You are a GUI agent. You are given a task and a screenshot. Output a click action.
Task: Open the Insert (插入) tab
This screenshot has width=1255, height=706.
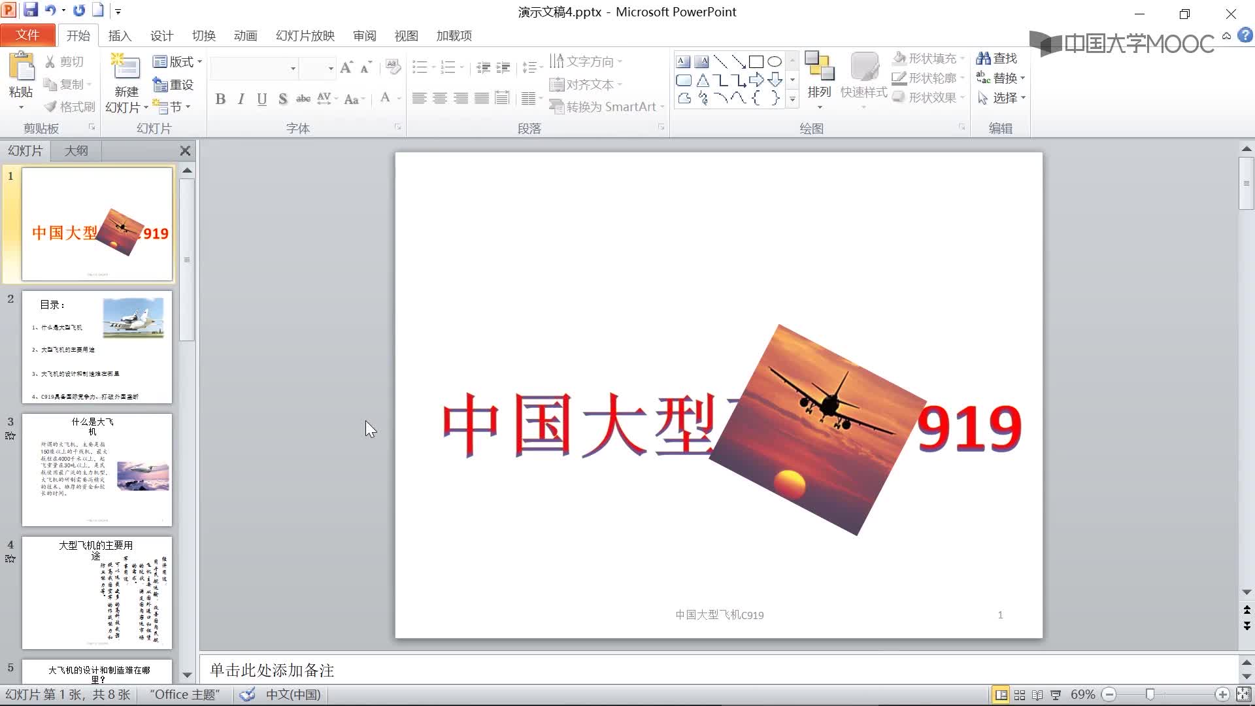coord(120,35)
